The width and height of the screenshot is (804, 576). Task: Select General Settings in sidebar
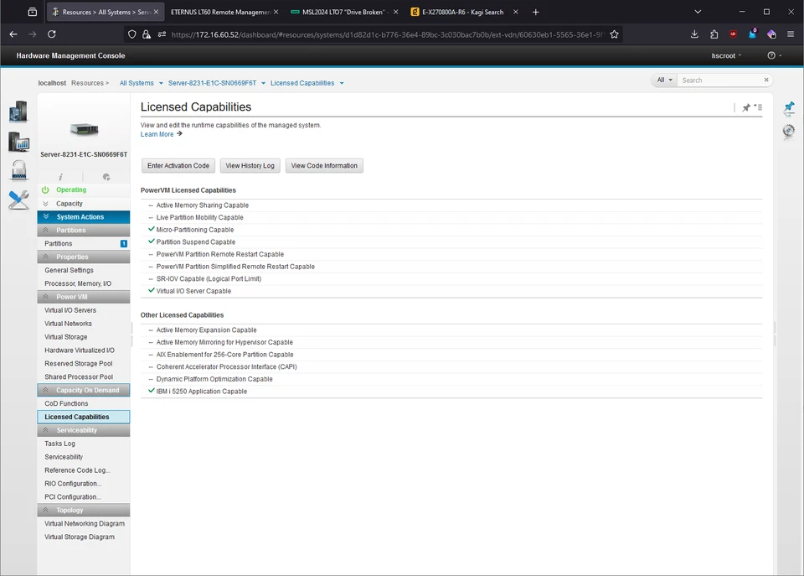69,271
